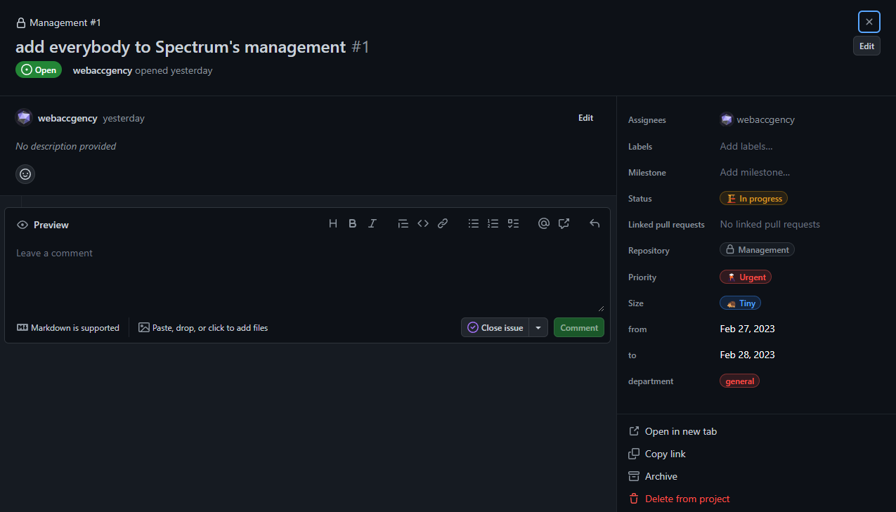Screen dimensions: 896x512
Task: Click Paste, drop, or click to add files
Action: (x=203, y=328)
